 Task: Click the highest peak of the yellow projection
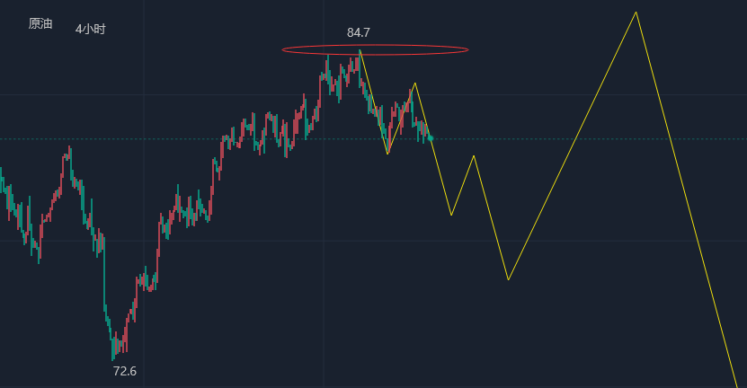636,13
